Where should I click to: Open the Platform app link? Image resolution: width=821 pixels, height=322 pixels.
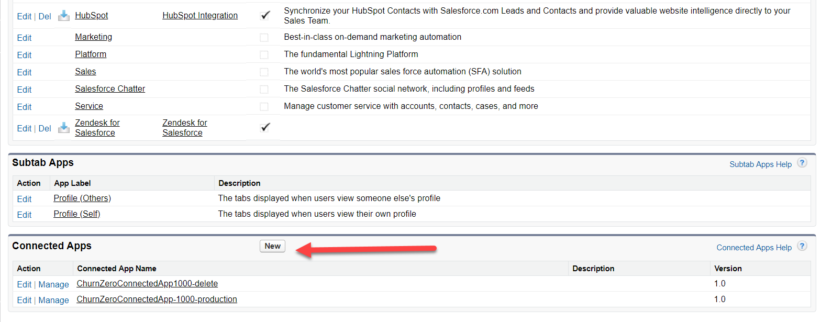[x=91, y=54]
